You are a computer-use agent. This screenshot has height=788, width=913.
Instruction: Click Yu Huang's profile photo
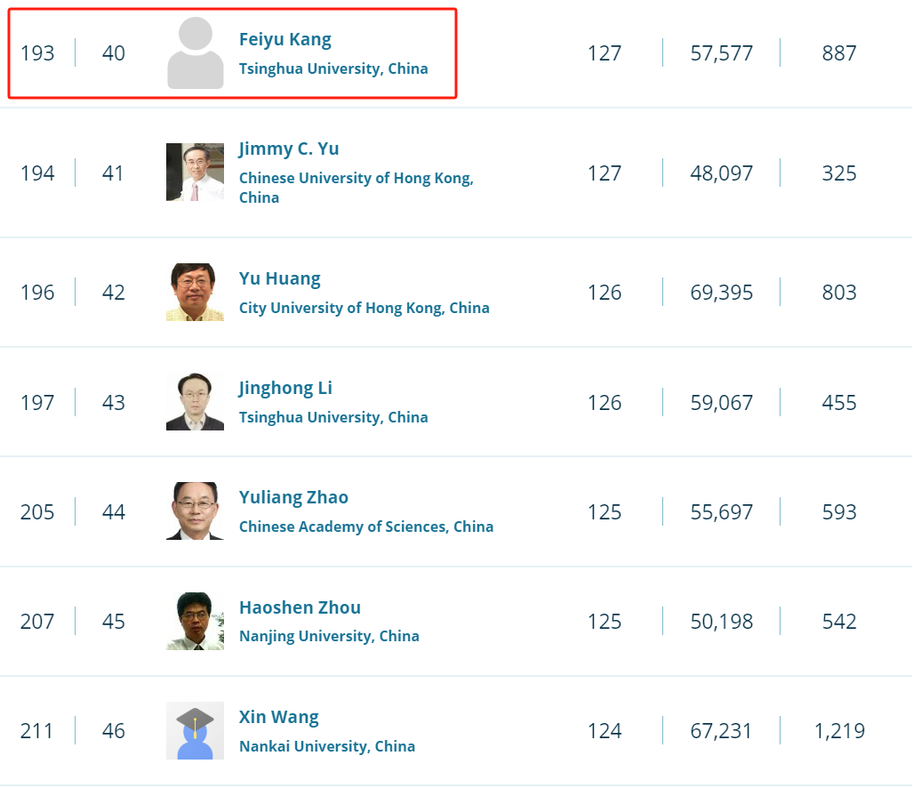(195, 292)
